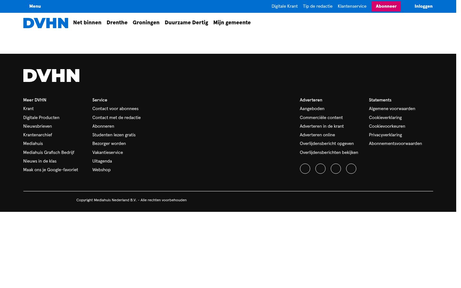
Task: Click Adverteren online link
Action: [317, 135]
